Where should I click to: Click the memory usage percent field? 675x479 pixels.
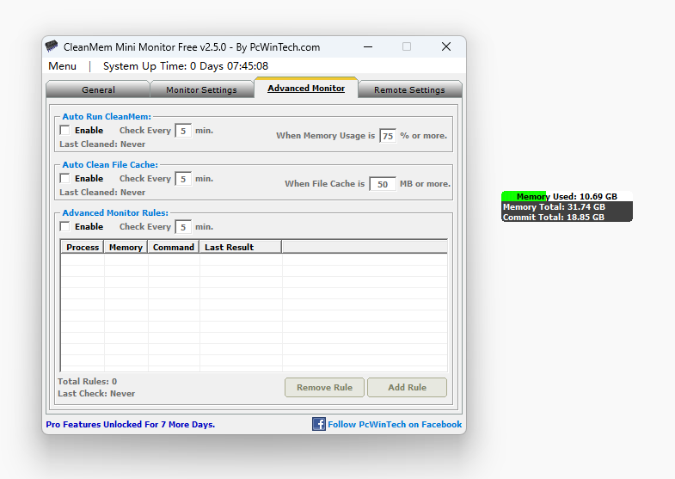click(x=388, y=136)
